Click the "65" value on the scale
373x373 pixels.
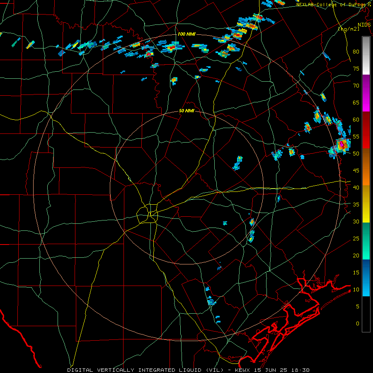[356, 103]
